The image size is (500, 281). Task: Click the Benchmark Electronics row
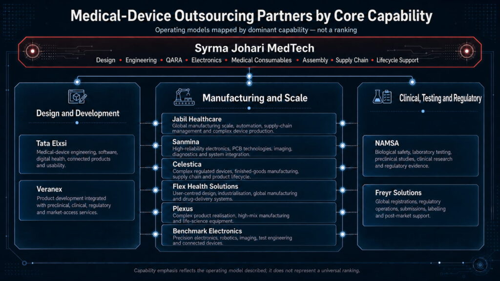tap(249, 235)
